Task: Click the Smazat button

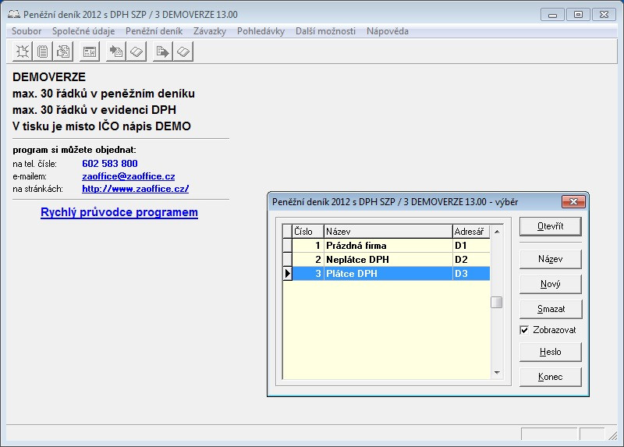Action: 551,309
